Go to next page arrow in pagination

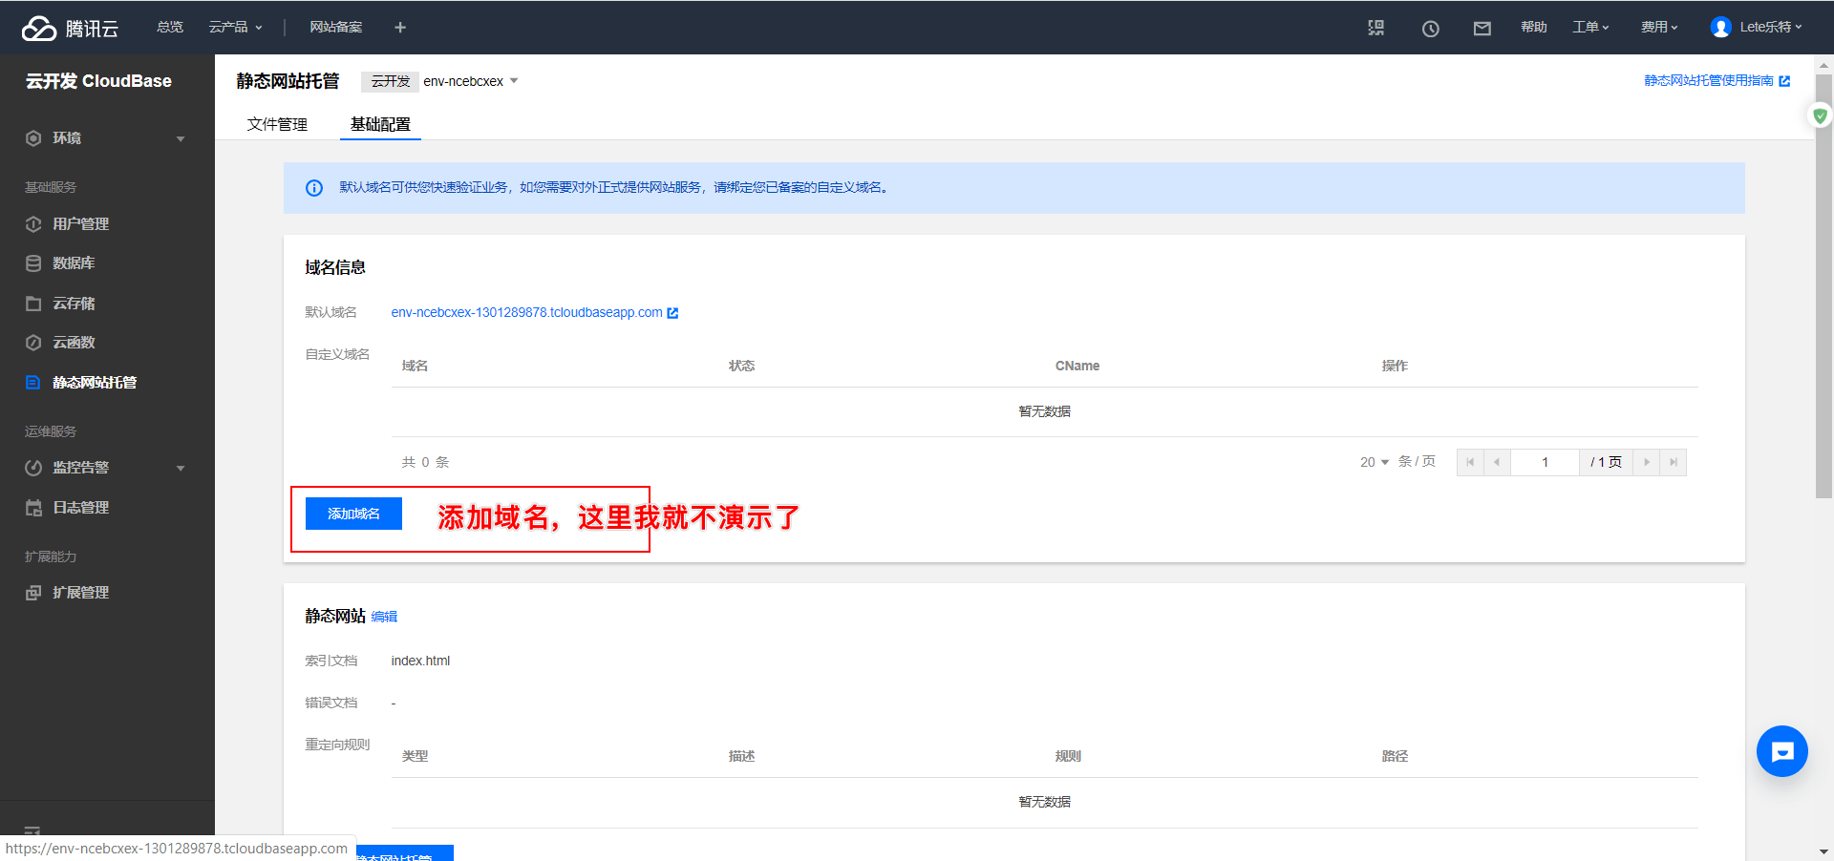tap(1646, 462)
